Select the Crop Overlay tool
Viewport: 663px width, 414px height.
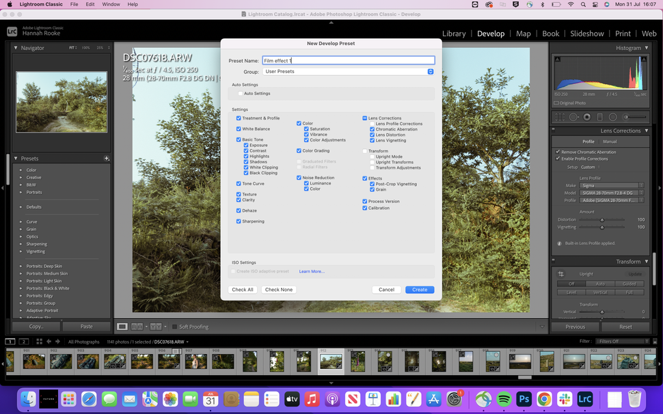coord(559,117)
